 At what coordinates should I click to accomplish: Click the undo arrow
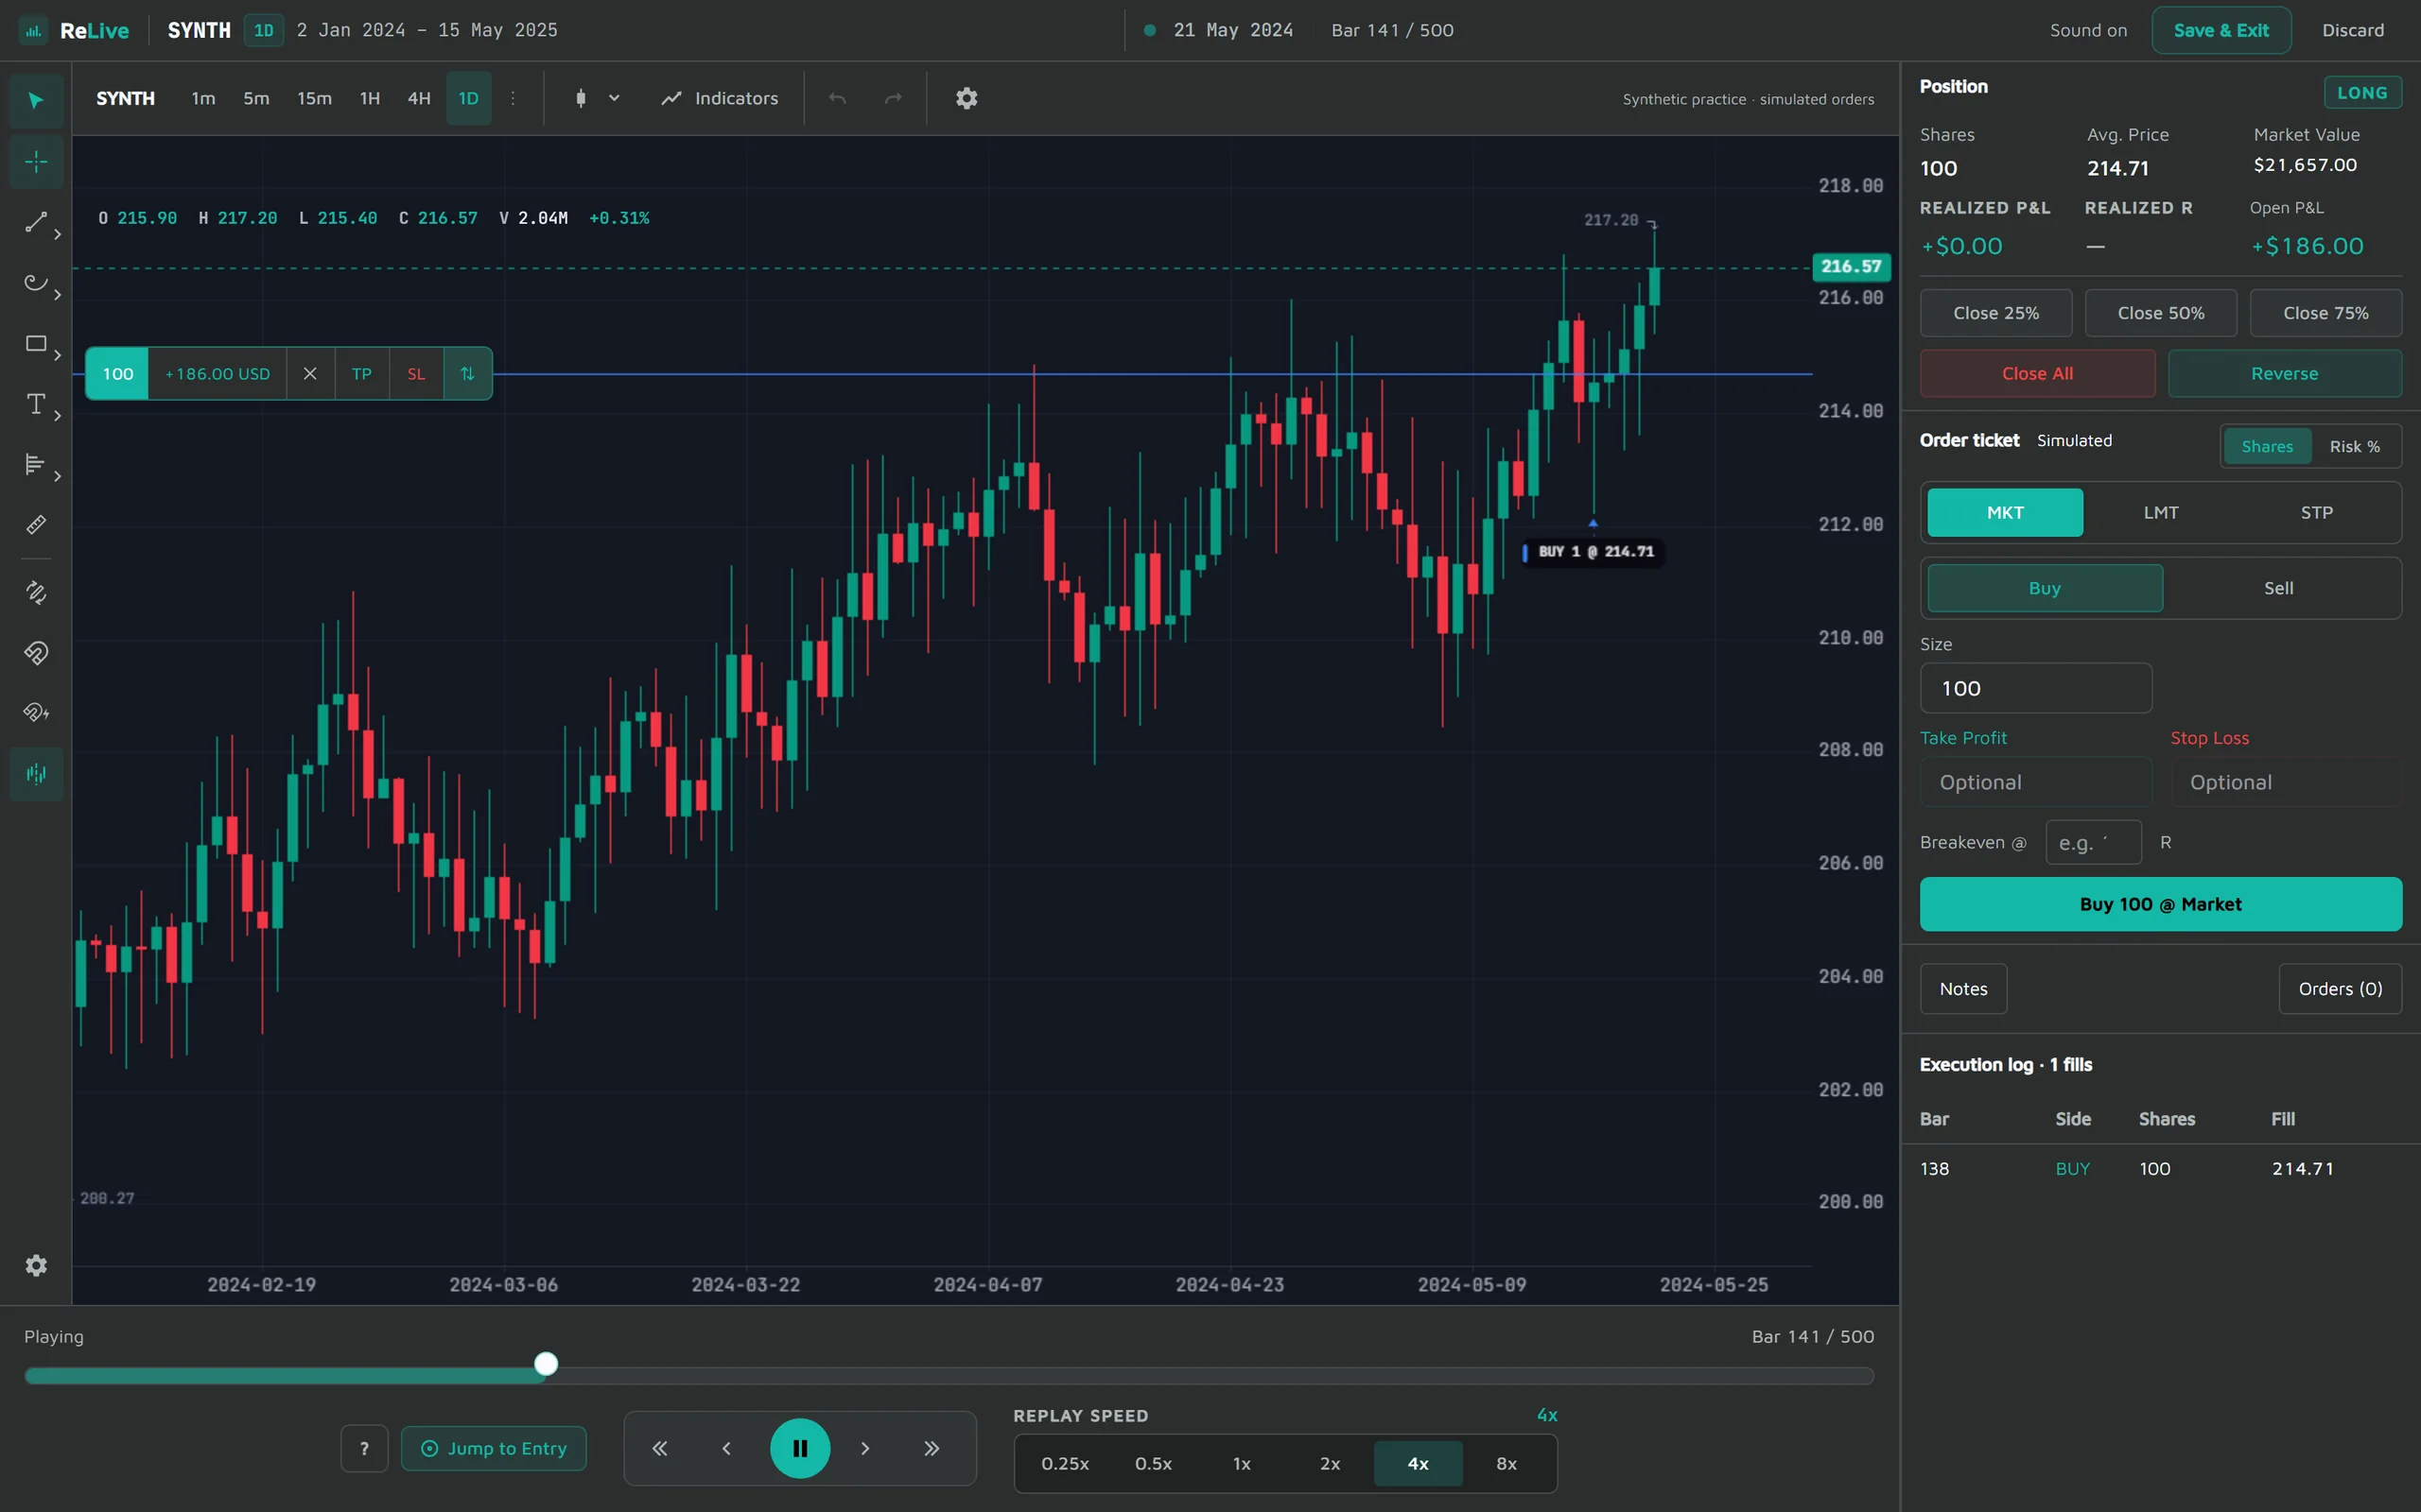pyautogui.click(x=837, y=98)
